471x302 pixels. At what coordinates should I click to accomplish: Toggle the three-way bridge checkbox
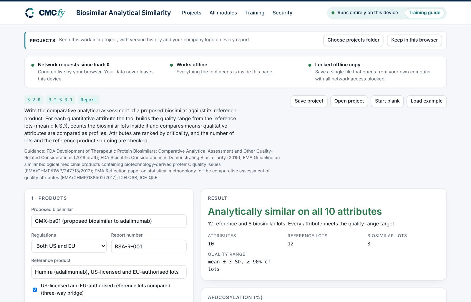pos(35,289)
